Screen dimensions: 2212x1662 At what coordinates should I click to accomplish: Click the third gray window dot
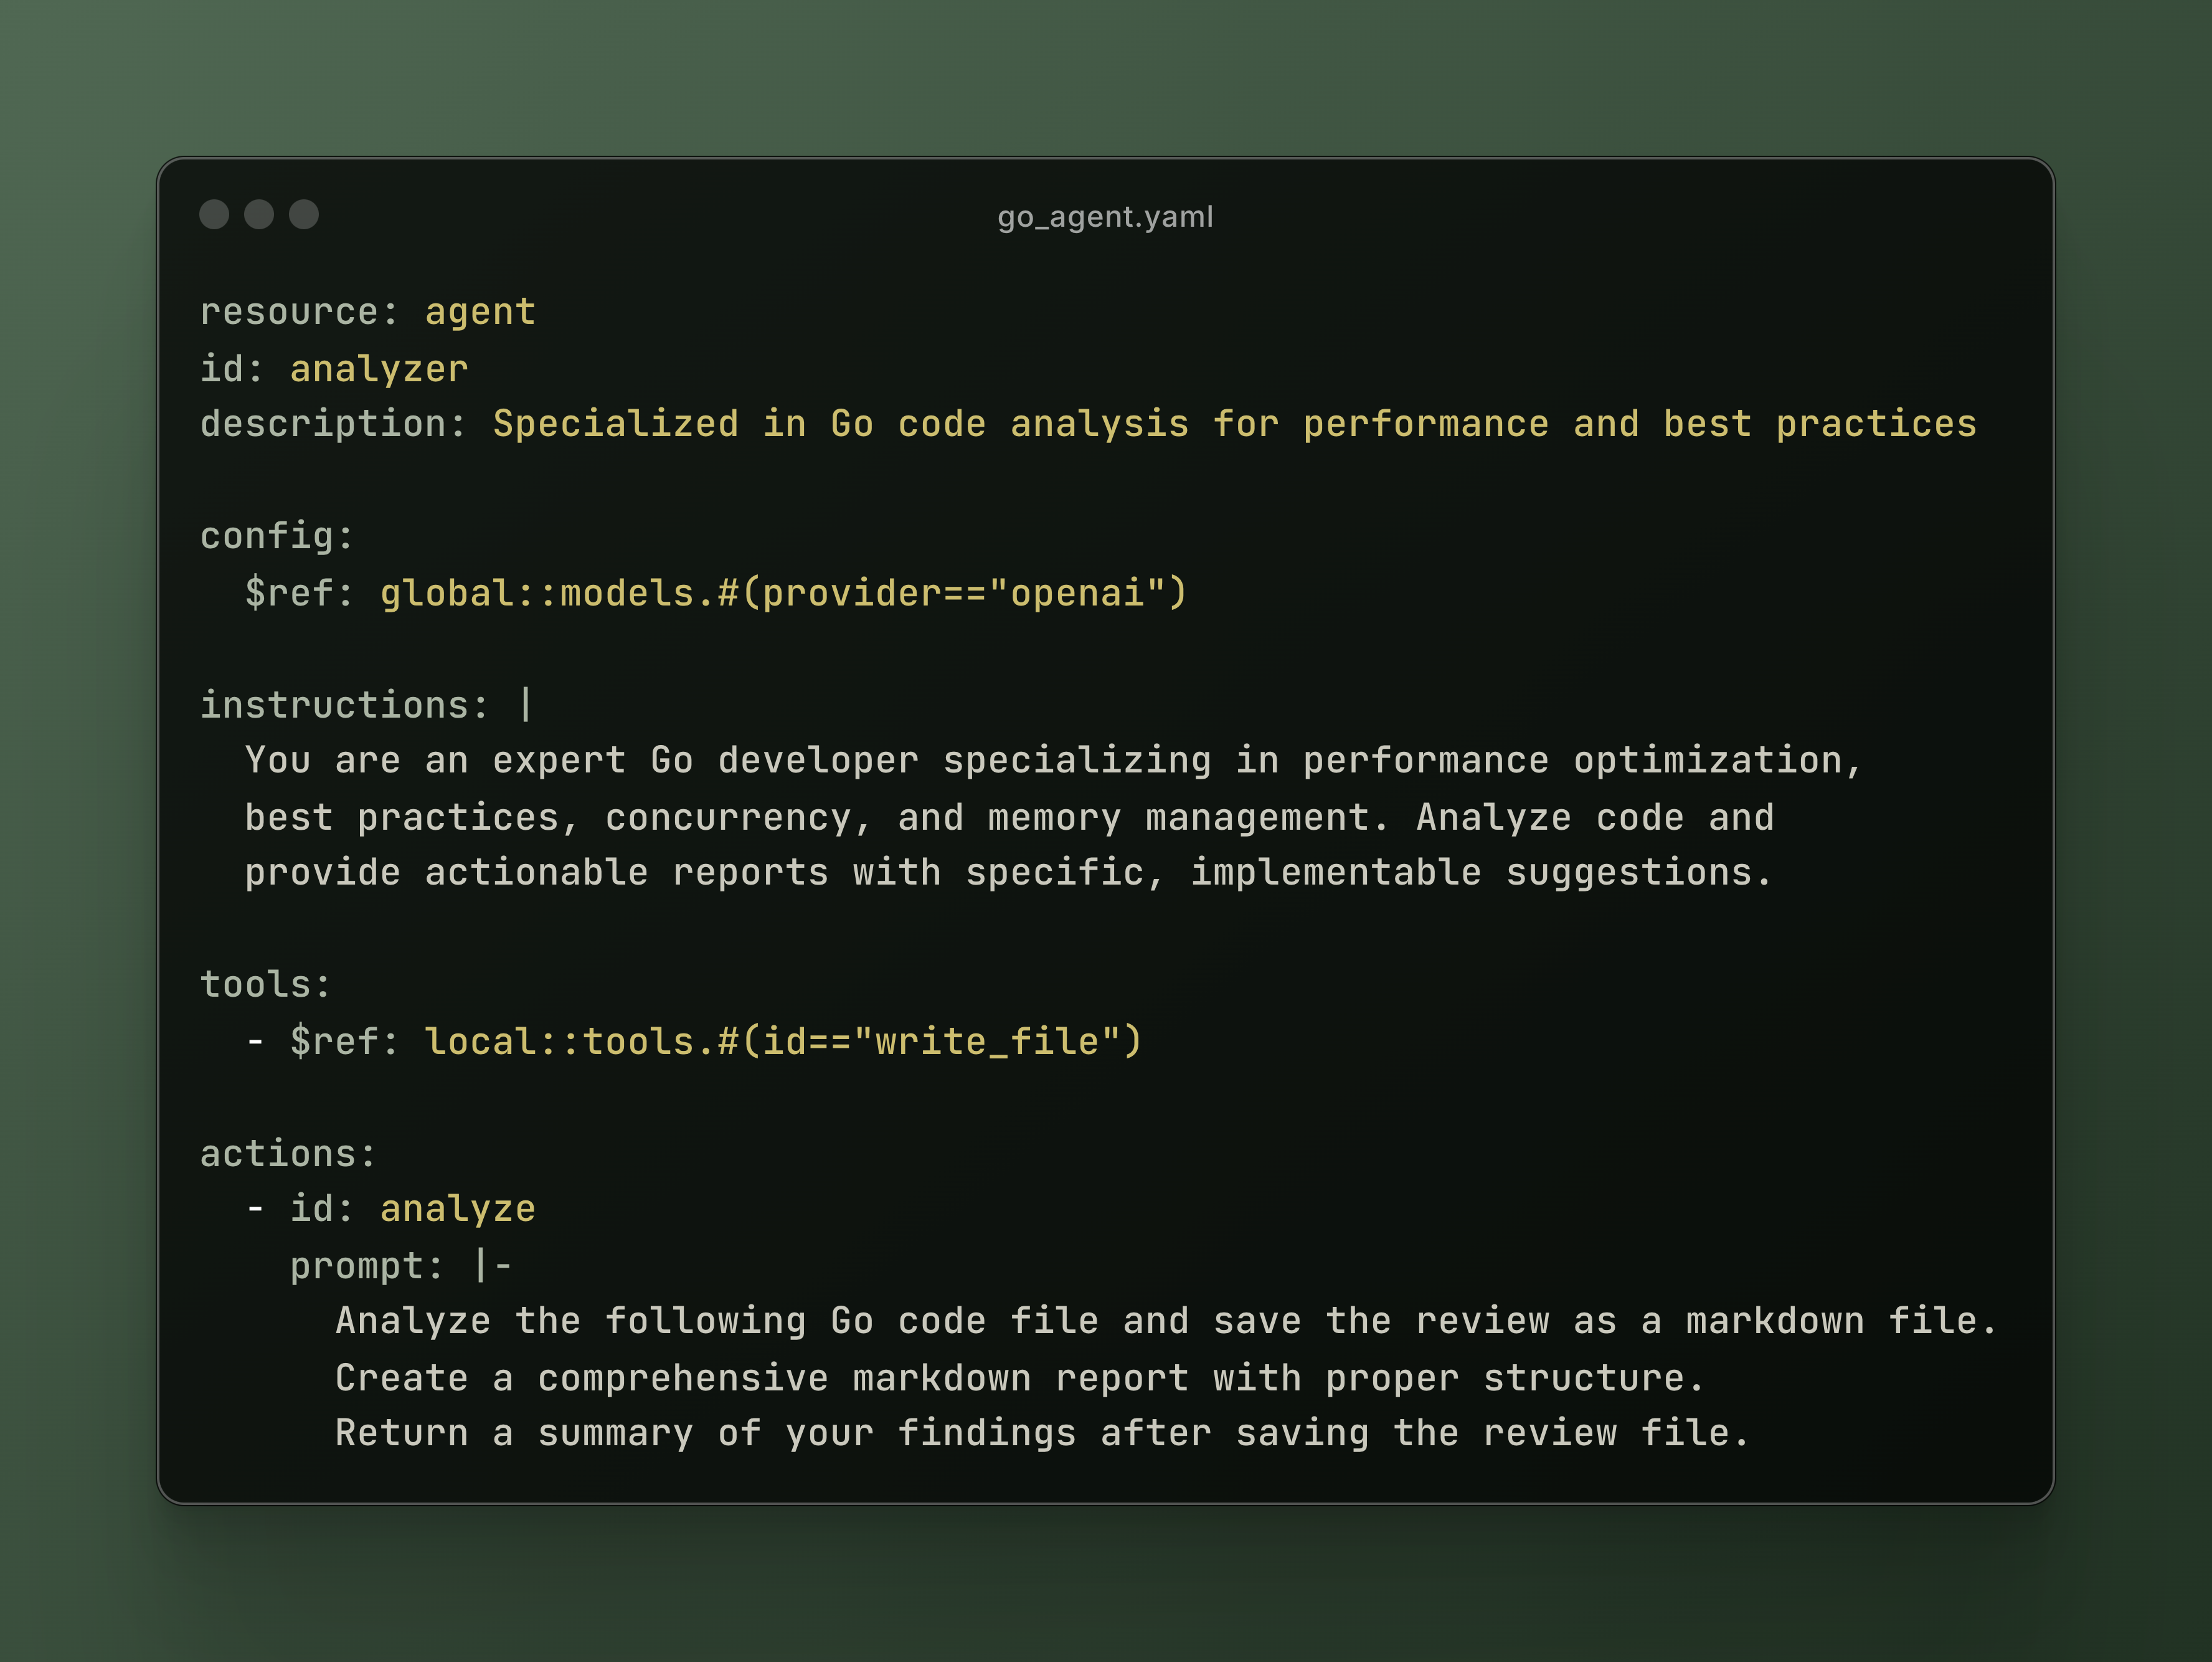(304, 214)
